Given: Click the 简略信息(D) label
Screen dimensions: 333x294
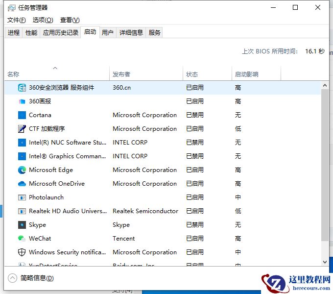Looking at the screenshot, I should point(37,278).
